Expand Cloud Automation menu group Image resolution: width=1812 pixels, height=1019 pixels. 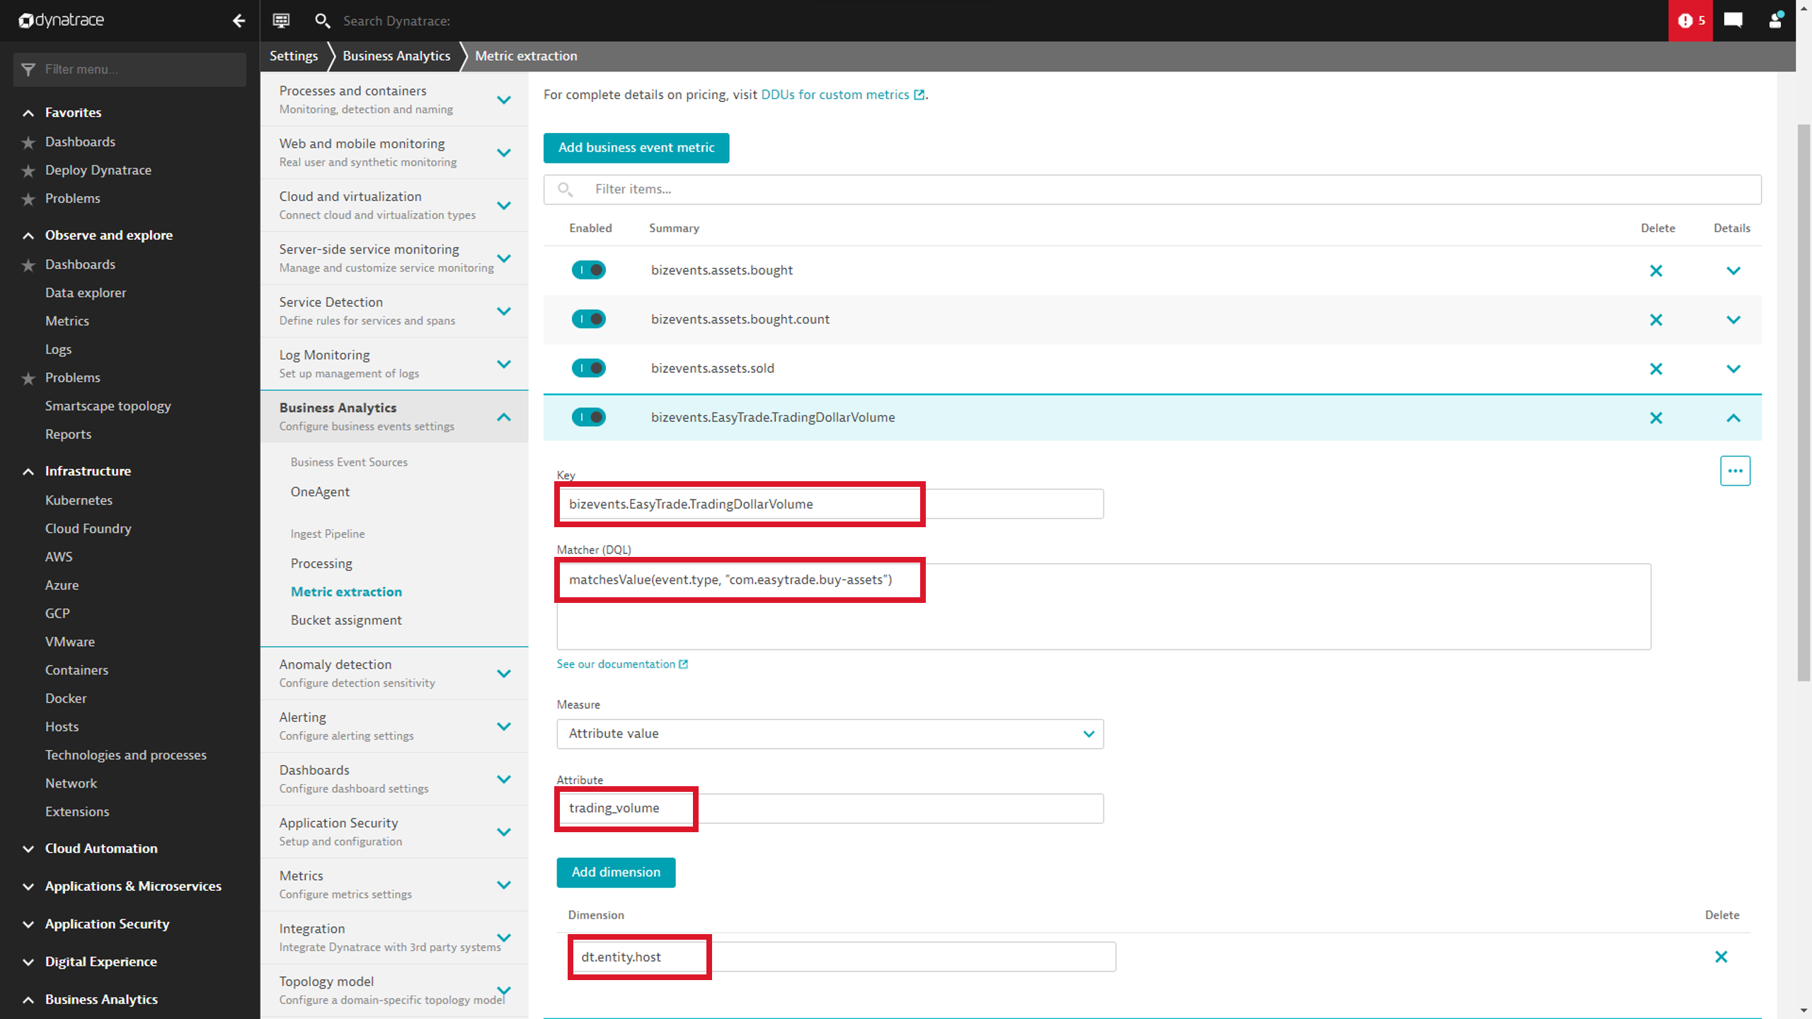[101, 848]
